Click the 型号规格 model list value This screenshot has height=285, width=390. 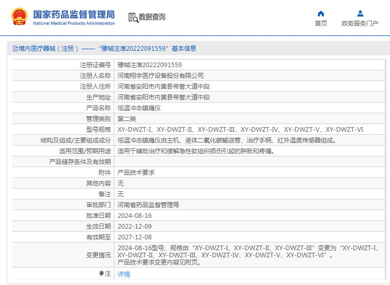(x=240, y=130)
